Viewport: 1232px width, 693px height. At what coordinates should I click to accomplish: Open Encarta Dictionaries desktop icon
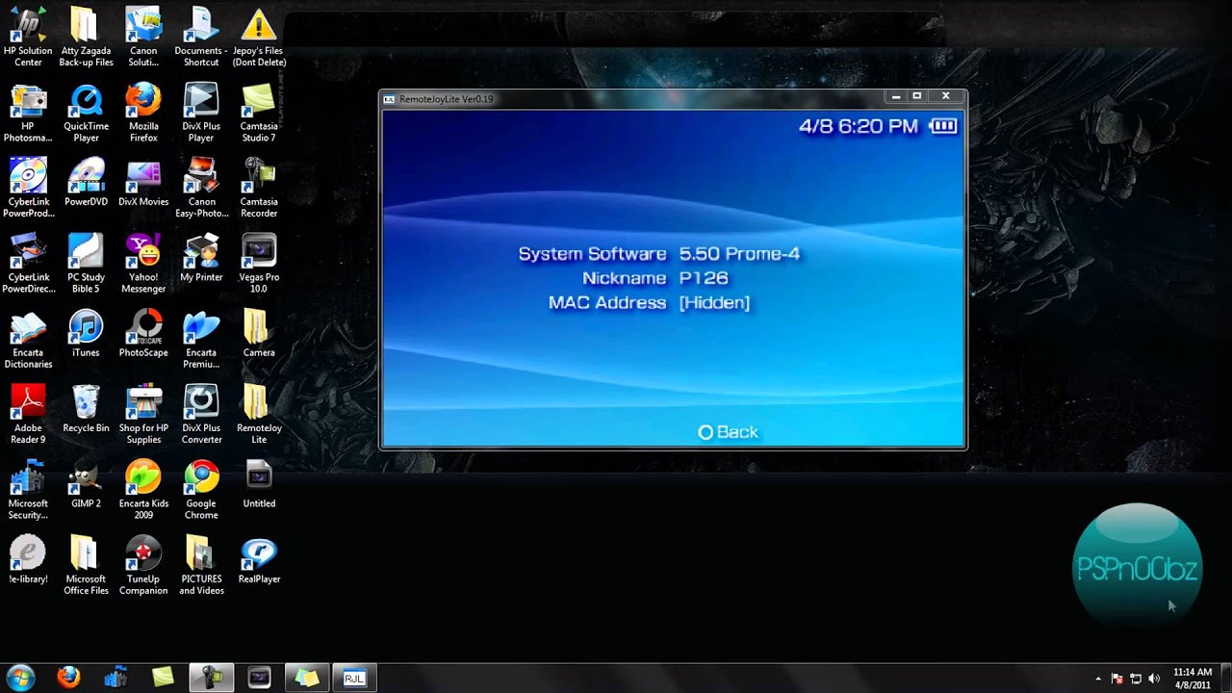pyautogui.click(x=28, y=339)
